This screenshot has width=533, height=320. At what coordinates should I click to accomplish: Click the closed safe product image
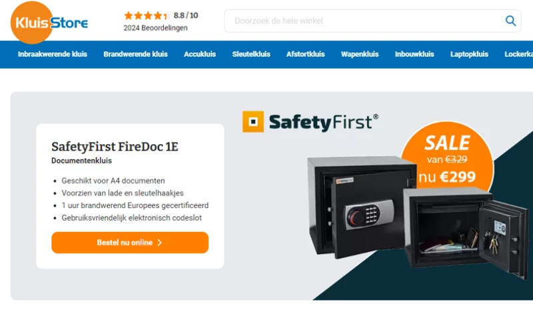[361, 207]
